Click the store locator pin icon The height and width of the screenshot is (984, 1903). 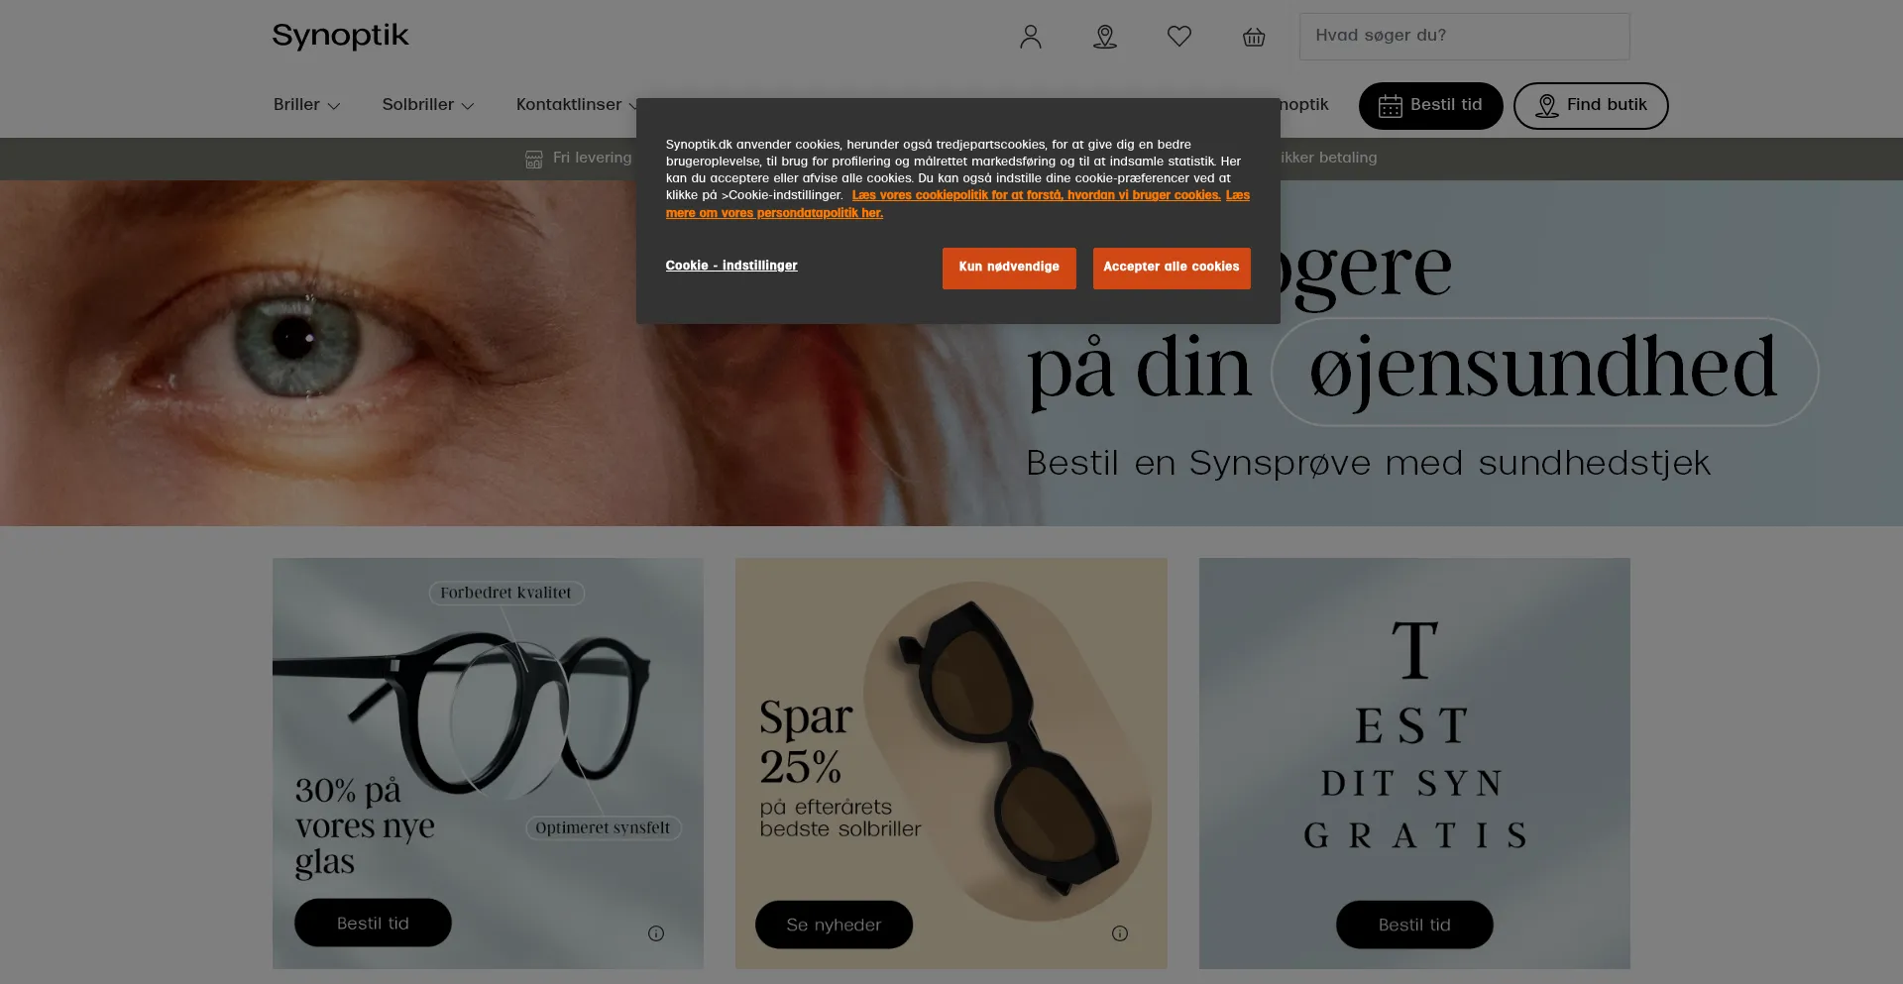pyautogui.click(x=1105, y=37)
